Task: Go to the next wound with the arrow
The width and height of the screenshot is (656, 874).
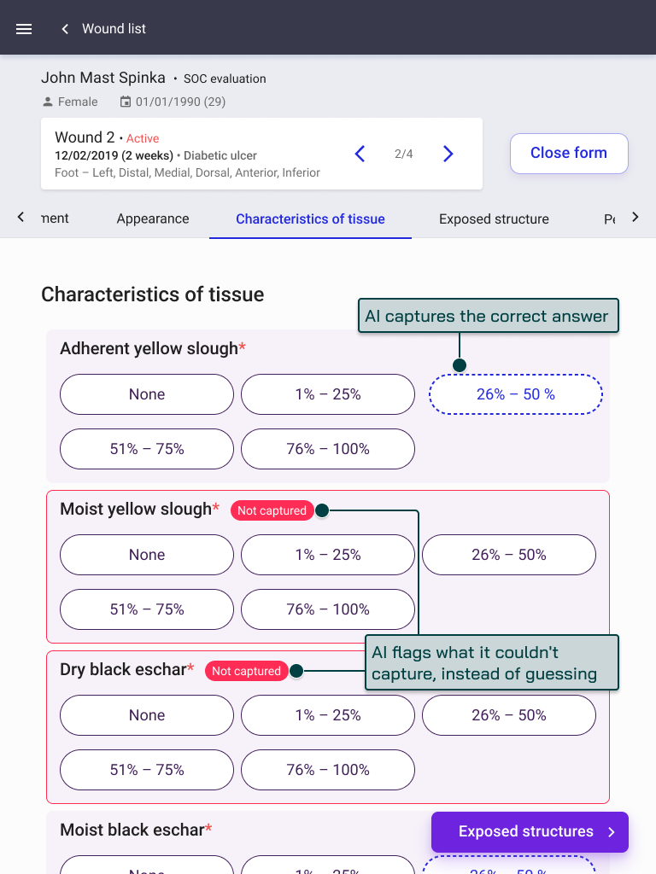Action: tap(448, 154)
